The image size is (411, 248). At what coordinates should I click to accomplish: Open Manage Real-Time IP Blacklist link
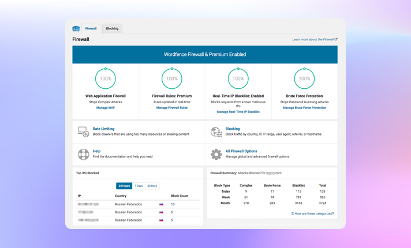pos(238,112)
